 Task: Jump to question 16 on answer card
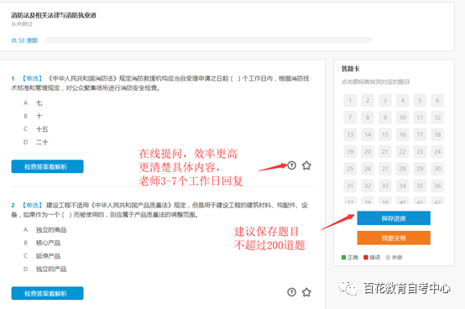(402, 134)
